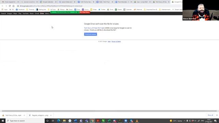The width and height of the screenshot is (219, 123).
Task: Open the Docs bookmark
Action: tap(77, 10)
